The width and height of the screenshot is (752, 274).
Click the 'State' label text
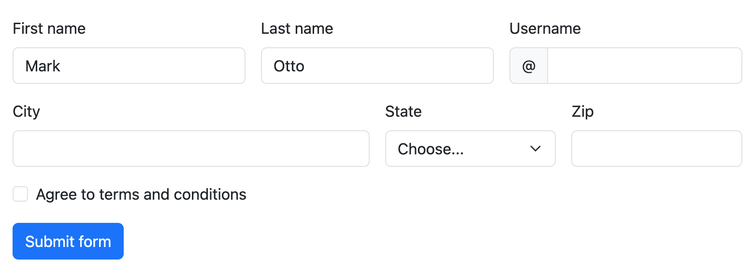[x=404, y=112]
